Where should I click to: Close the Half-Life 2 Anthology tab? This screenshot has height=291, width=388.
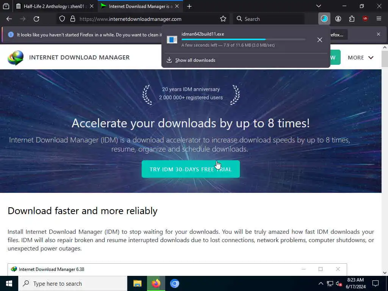click(x=92, y=6)
